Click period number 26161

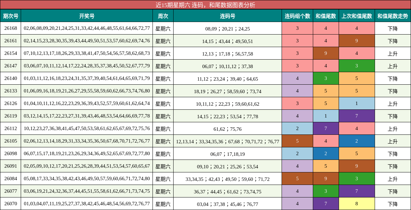[x=11, y=41]
